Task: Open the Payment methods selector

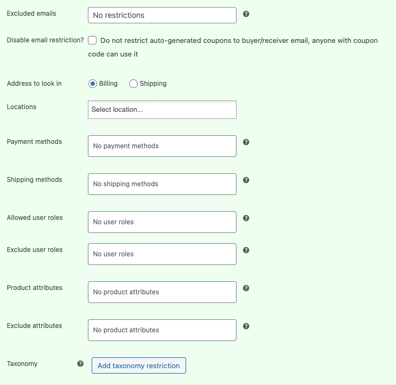Action: 162,146
